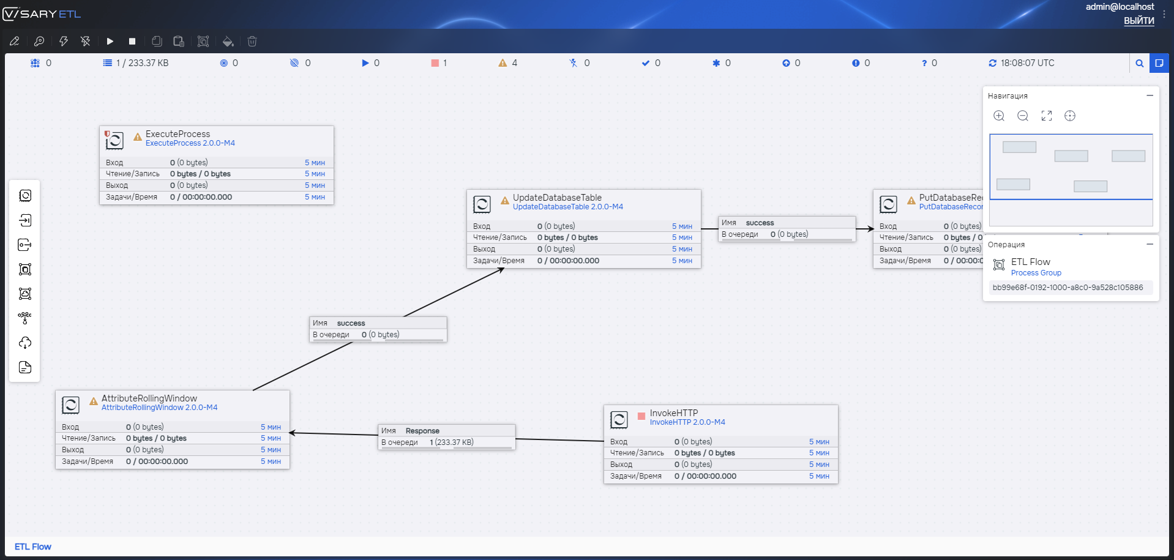Click the InvokeHTTP red stopped status icon
The height and width of the screenshot is (560, 1174).
(x=641, y=416)
